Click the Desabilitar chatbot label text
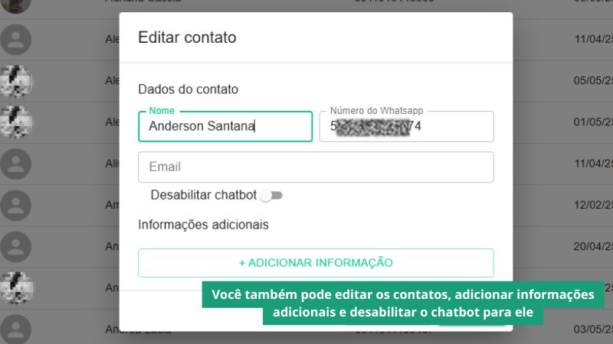 point(204,195)
